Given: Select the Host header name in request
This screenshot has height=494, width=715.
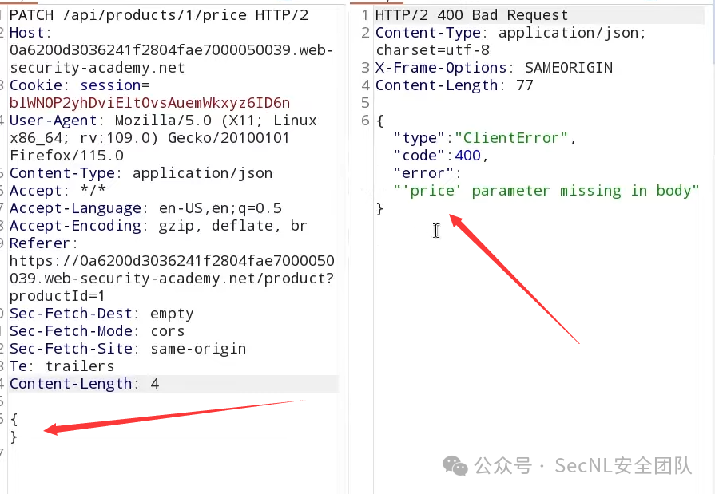Looking at the screenshot, I should tap(27, 33).
